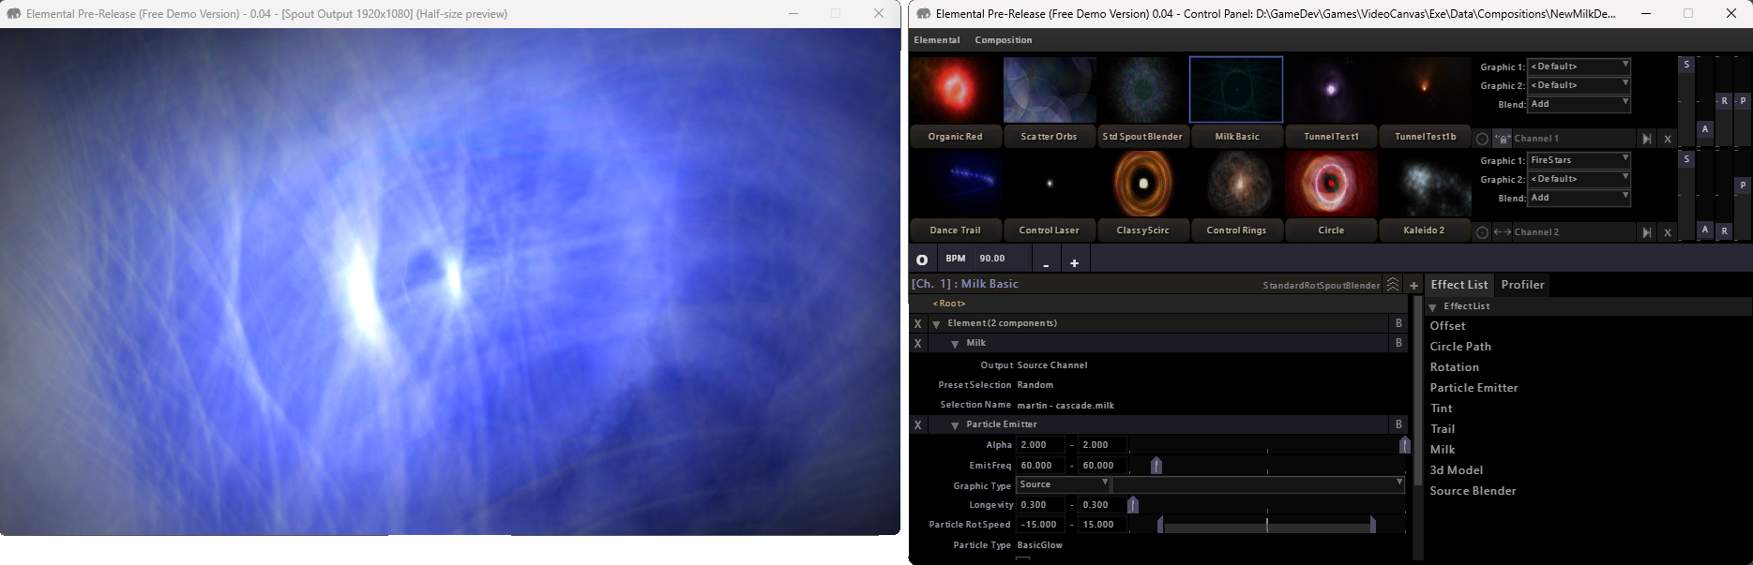Increase BPM with the plus button
The width and height of the screenshot is (1753, 565).
point(1074,262)
